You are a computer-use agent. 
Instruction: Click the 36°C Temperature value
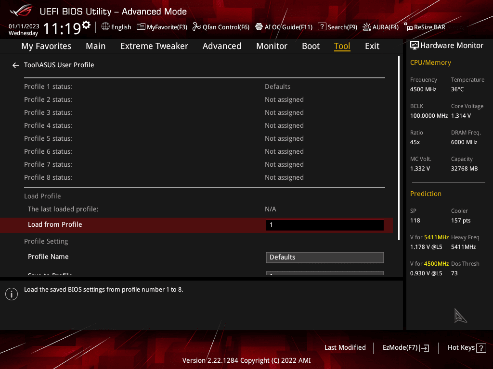(x=457, y=89)
